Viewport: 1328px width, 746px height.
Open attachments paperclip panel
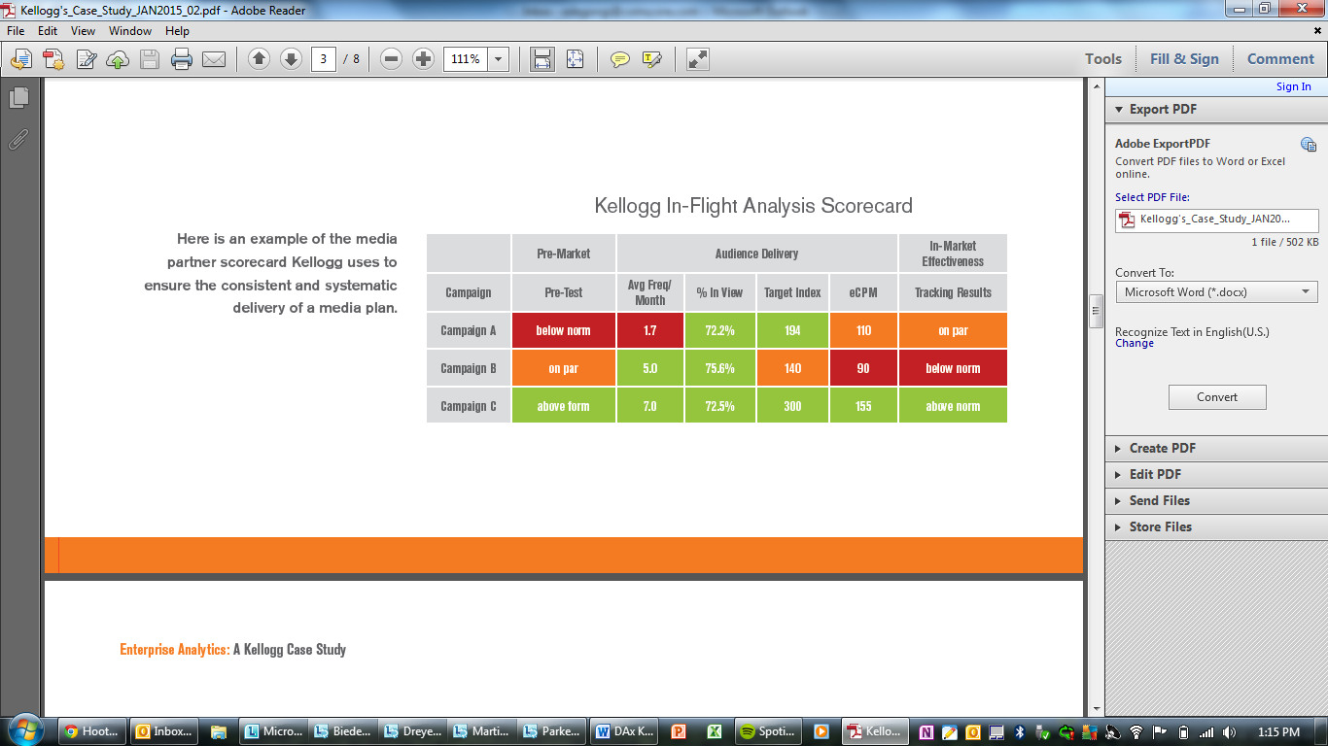click(x=18, y=139)
